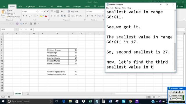
Task: Open the Font Color dropdown arrow
Action: coord(48,16)
